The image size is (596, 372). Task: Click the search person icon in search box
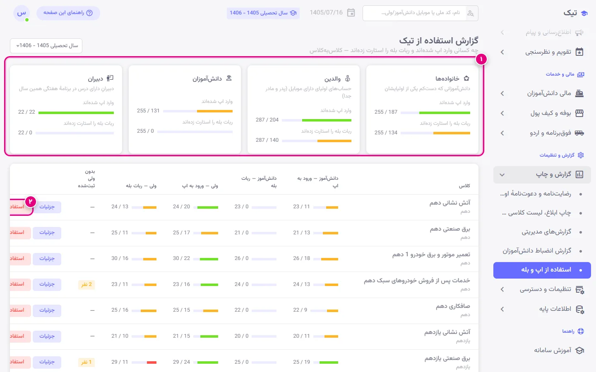pos(471,13)
